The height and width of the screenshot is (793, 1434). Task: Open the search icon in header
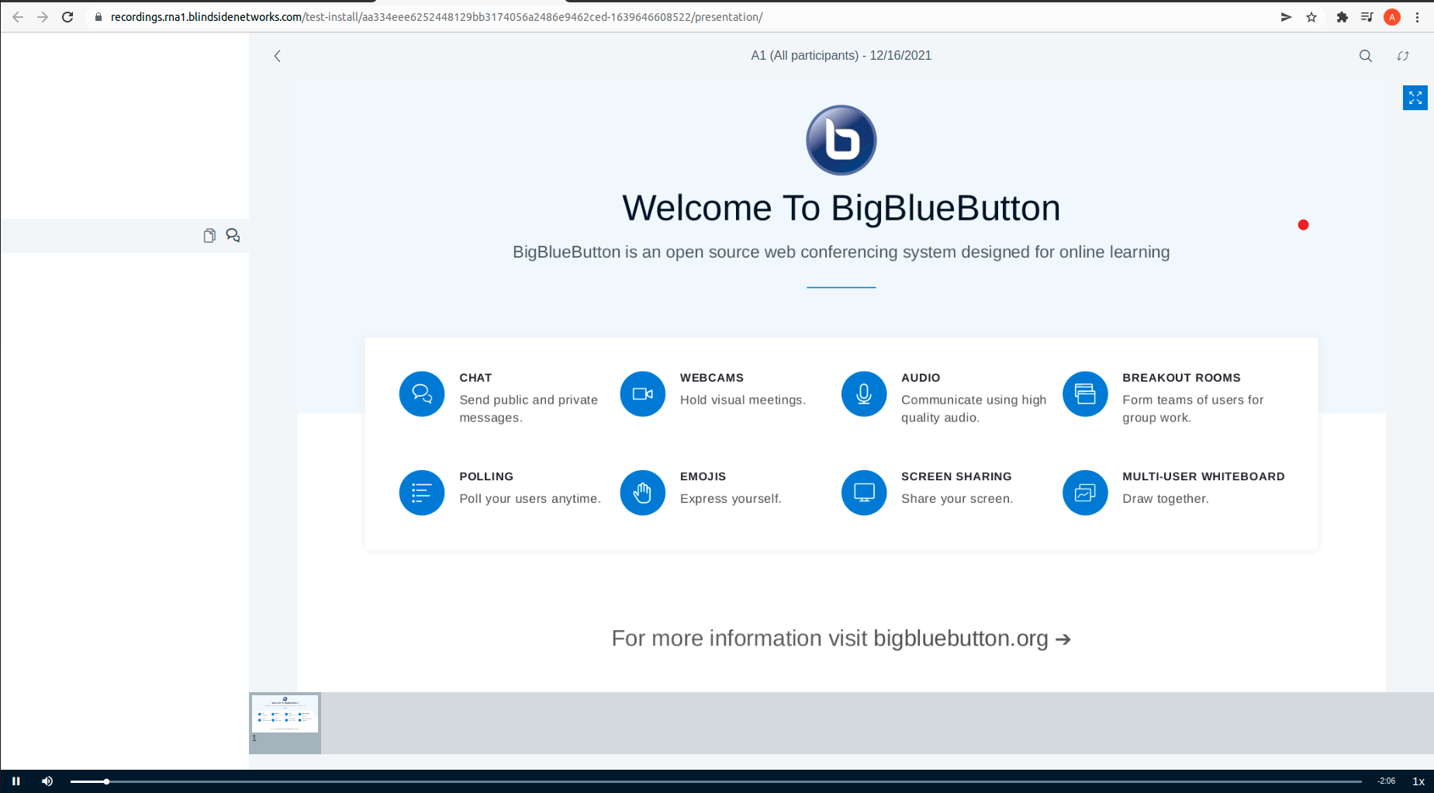point(1366,56)
